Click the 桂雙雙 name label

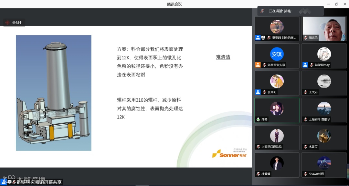tap(266, 174)
